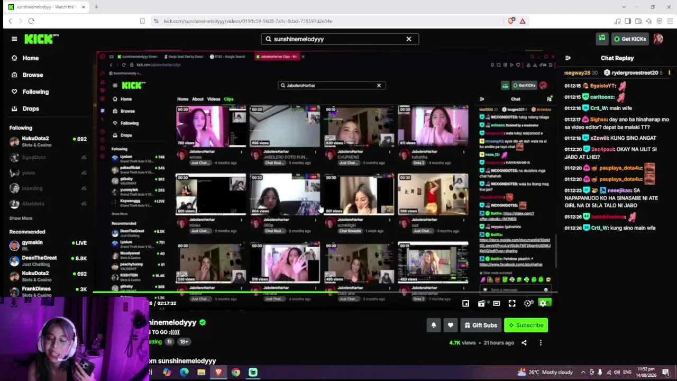Open the Brave main hamburger menu
677x381 pixels.
[x=670, y=21]
